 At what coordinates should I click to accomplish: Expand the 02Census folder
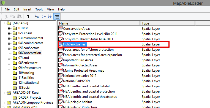[9, 33]
